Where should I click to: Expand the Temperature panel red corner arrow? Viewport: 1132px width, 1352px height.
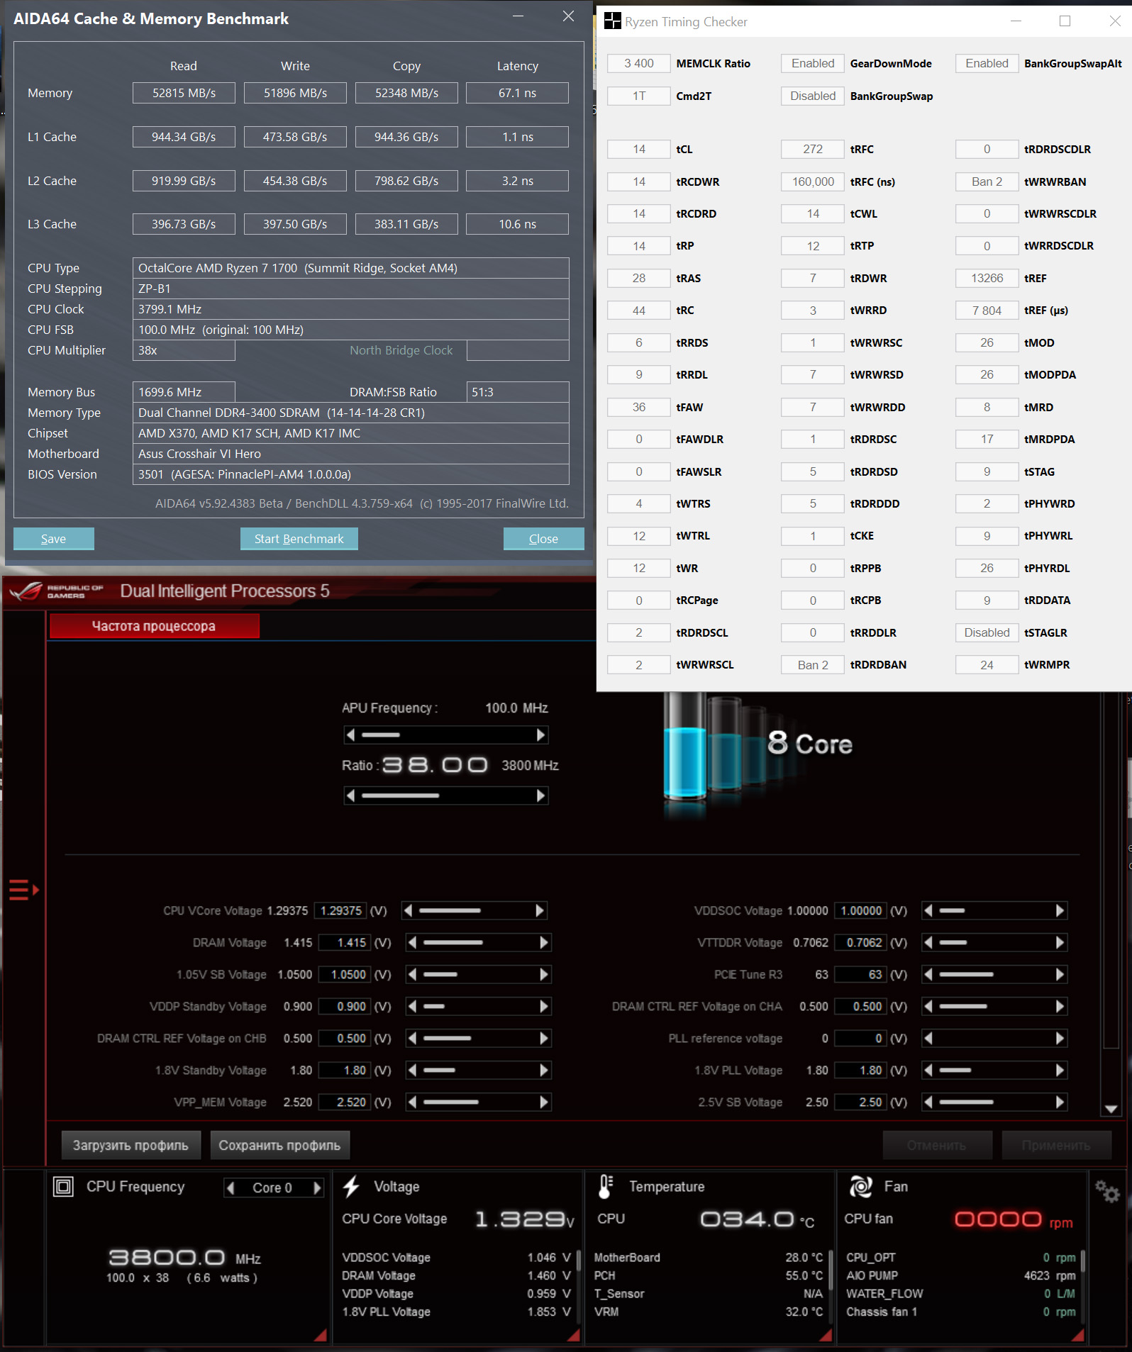click(826, 1335)
